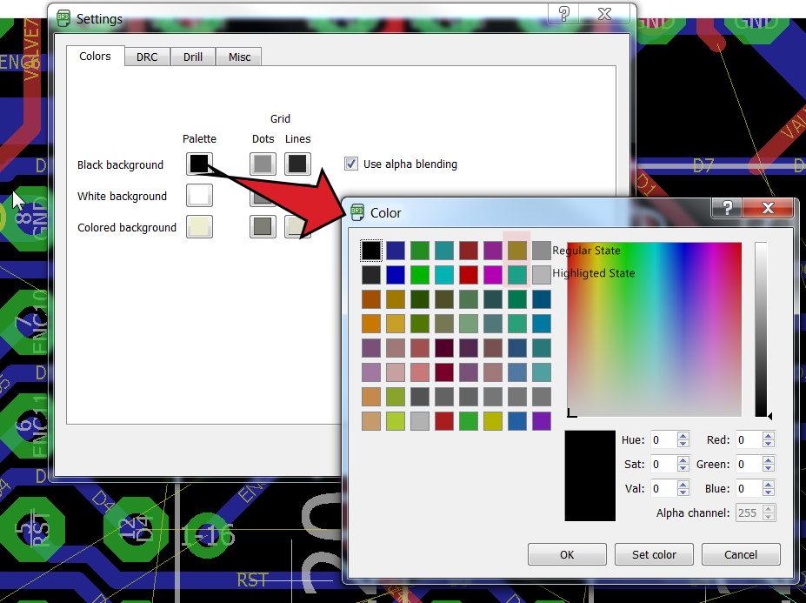Open Black background grid Lines color
Viewport: 806px width, 603px height.
297,164
